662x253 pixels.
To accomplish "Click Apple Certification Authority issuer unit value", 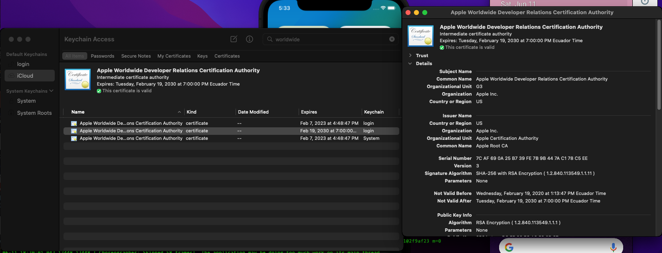I will 507,138.
